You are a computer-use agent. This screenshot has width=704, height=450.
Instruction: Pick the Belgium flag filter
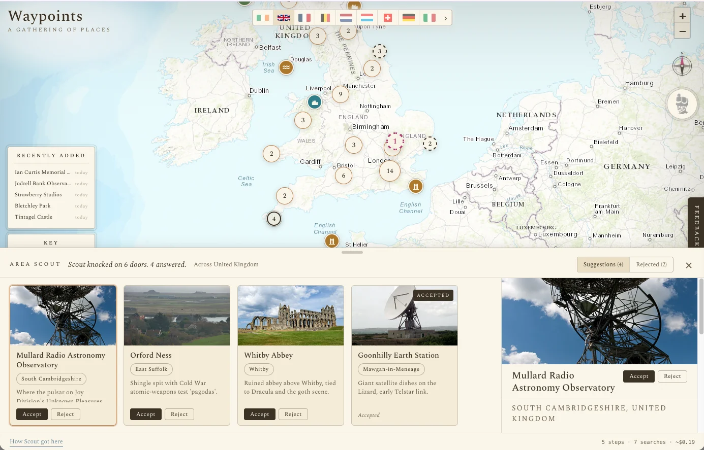point(325,18)
